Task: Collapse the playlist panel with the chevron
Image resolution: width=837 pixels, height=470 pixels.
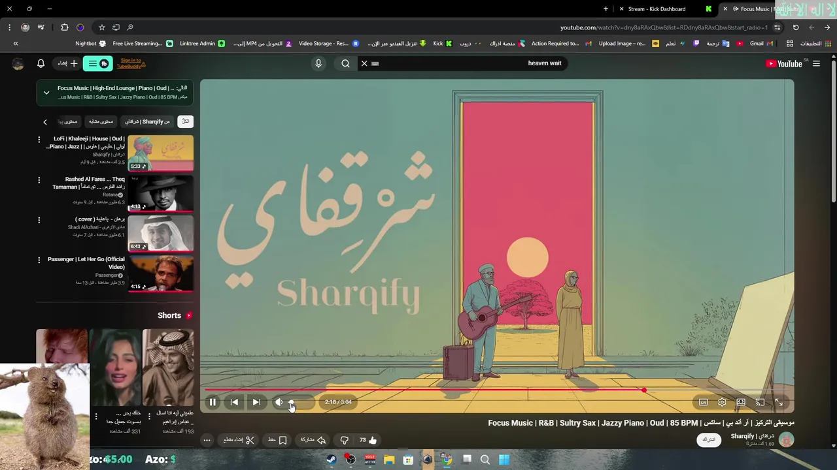Action: (x=46, y=93)
